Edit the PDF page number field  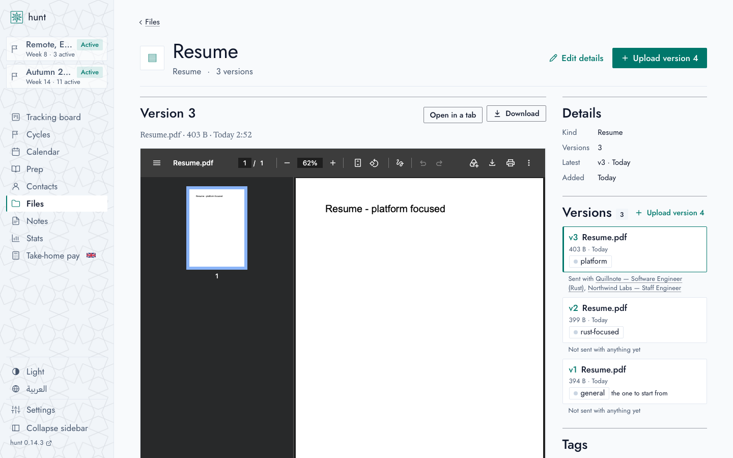point(245,163)
